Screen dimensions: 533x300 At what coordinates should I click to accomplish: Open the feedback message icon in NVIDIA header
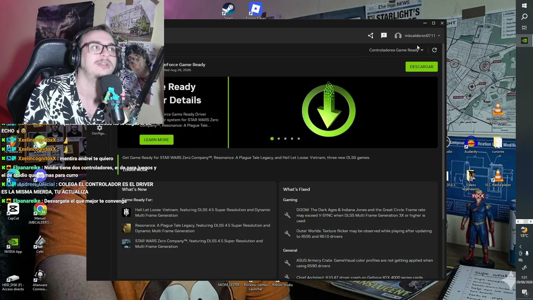pyautogui.click(x=384, y=36)
